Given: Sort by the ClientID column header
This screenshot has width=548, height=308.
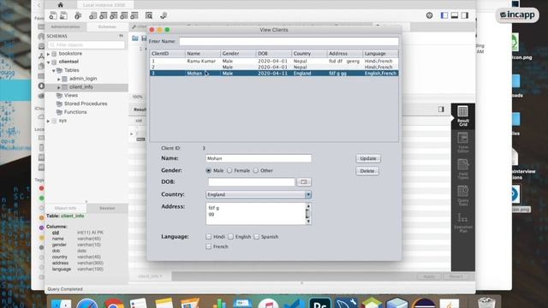Looking at the screenshot, I should 168,54.
